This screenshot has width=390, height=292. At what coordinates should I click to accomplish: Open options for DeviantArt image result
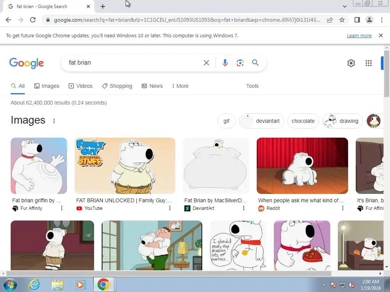tap(243, 208)
